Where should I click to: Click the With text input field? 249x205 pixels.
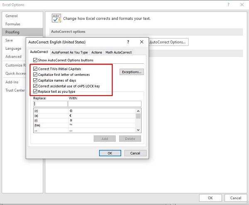[x=105, y=104]
